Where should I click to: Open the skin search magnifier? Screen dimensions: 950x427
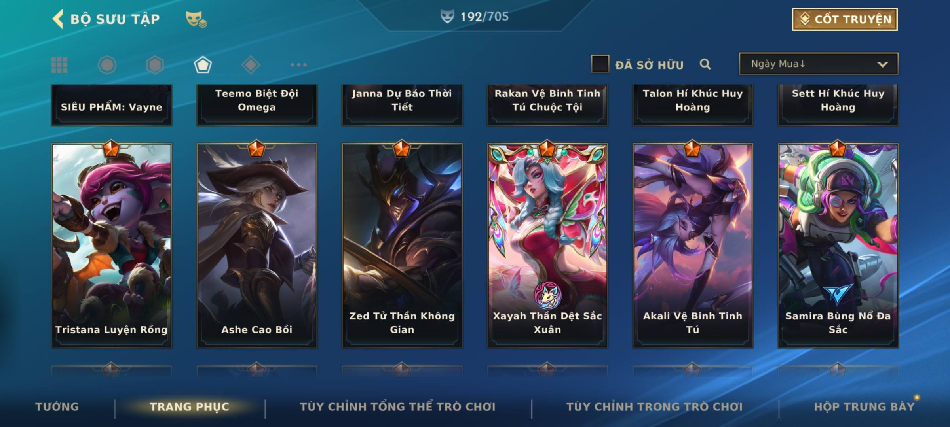705,64
